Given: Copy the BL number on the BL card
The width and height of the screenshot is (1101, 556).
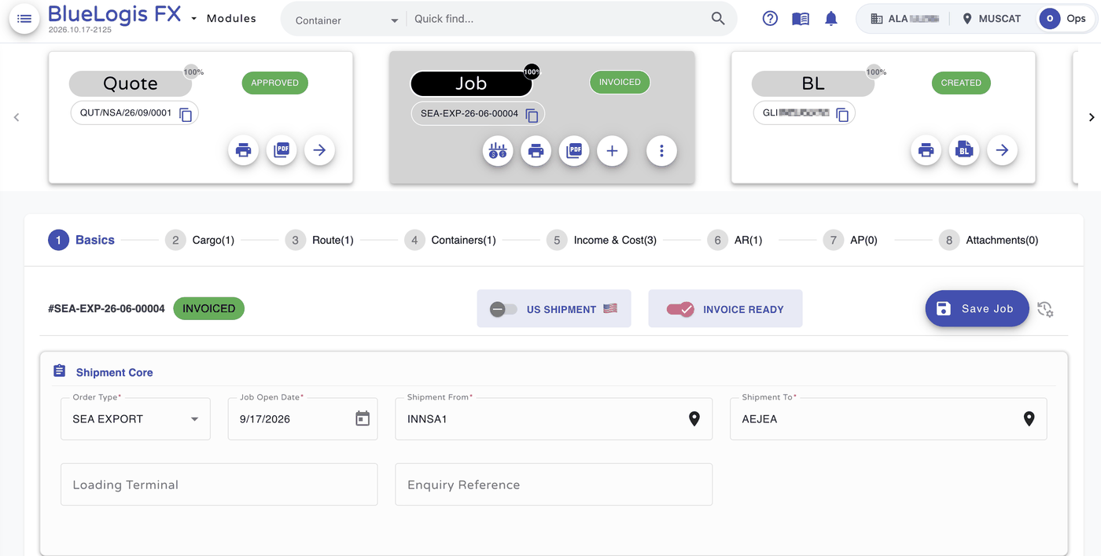Looking at the screenshot, I should pos(842,115).
